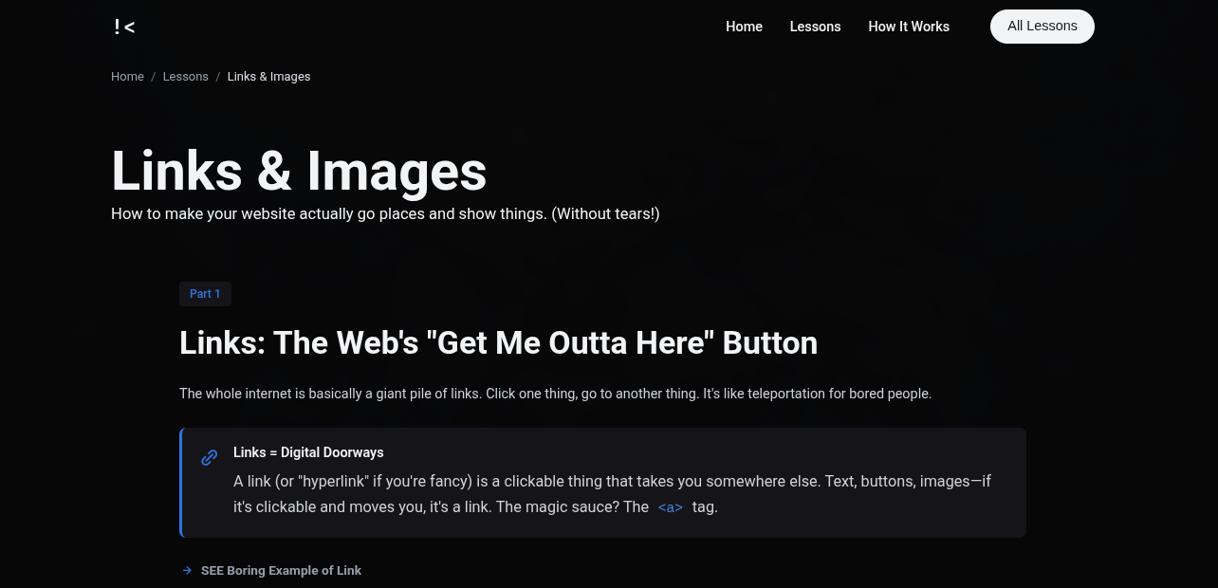Go to Lessons in the top navigation
The height and width of the screenshot is (588, 1218).
(815, 27)
